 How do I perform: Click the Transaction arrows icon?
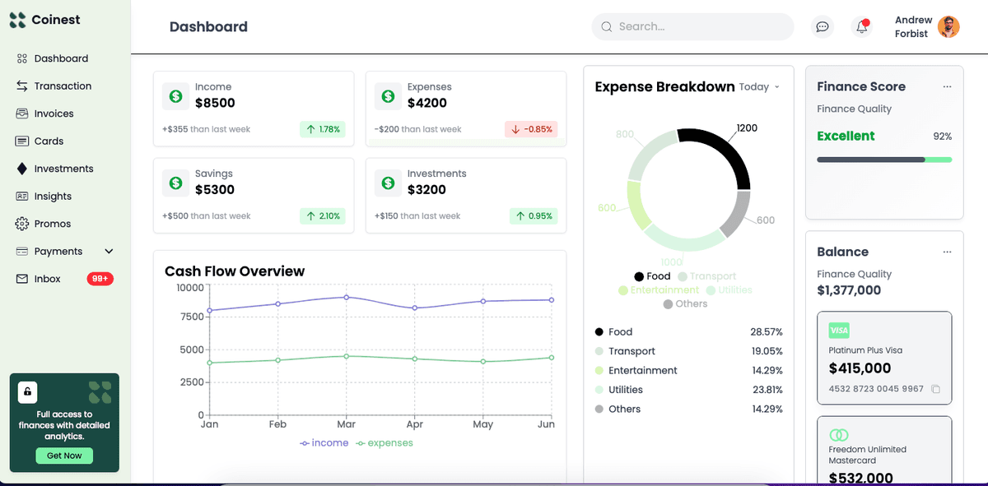[x=22, y=86]
